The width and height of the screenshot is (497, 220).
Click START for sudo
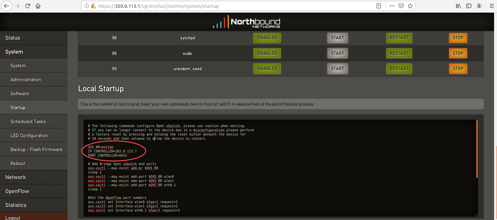[x=338, y=53]
